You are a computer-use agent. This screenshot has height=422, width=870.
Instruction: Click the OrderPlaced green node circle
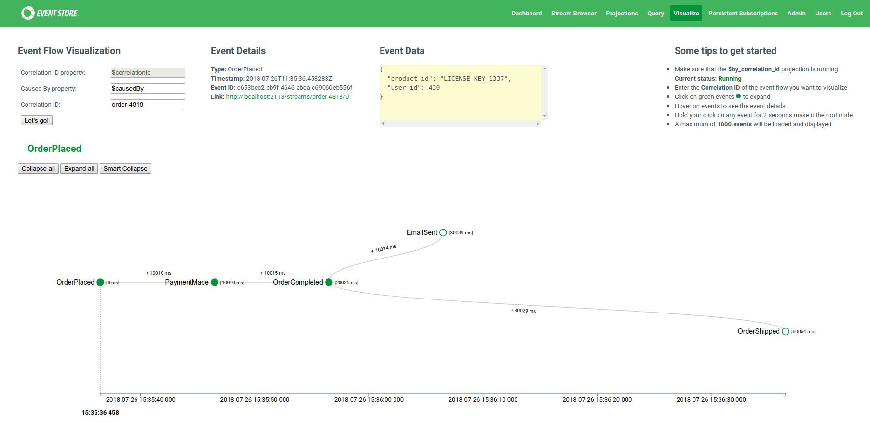click(x=100, y=282)
